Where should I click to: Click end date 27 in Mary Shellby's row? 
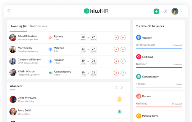click(94, 50)
